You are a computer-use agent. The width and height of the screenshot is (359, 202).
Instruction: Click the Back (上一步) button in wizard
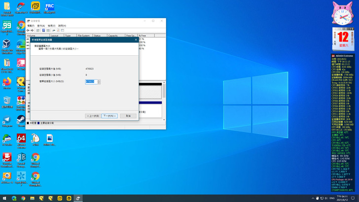(93, 116)
